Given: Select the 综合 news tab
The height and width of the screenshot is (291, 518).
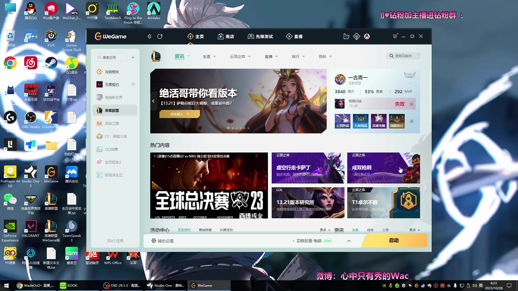Looking at the screenshot, I should [370, 230].
